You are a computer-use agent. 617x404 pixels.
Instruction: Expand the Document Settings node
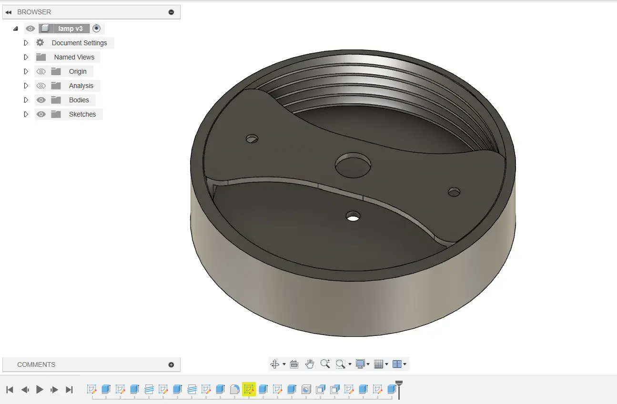tap(26, 43)
